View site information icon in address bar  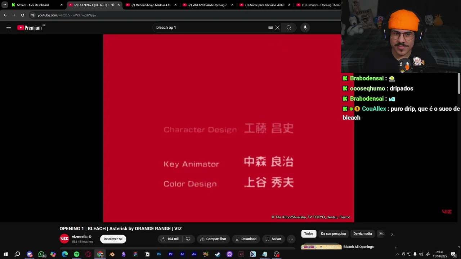coord(33,15)
